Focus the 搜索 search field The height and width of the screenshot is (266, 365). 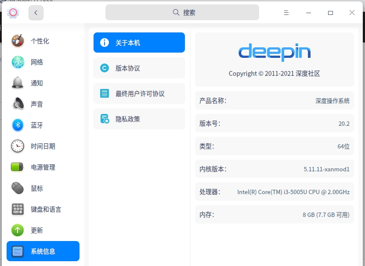coord(182,12)
